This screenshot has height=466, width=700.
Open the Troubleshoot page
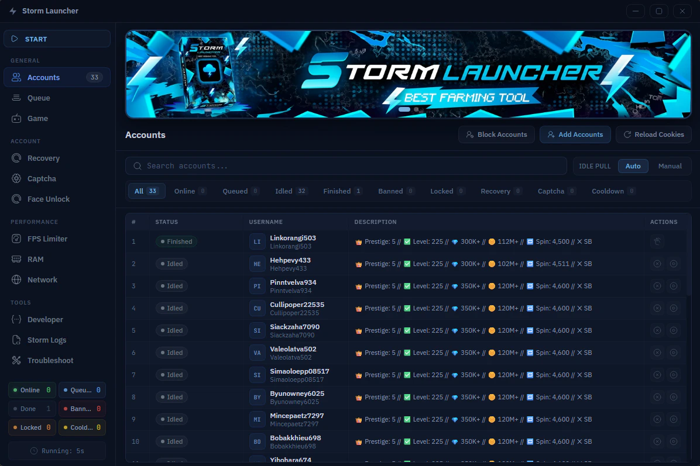tap(57, 360)
